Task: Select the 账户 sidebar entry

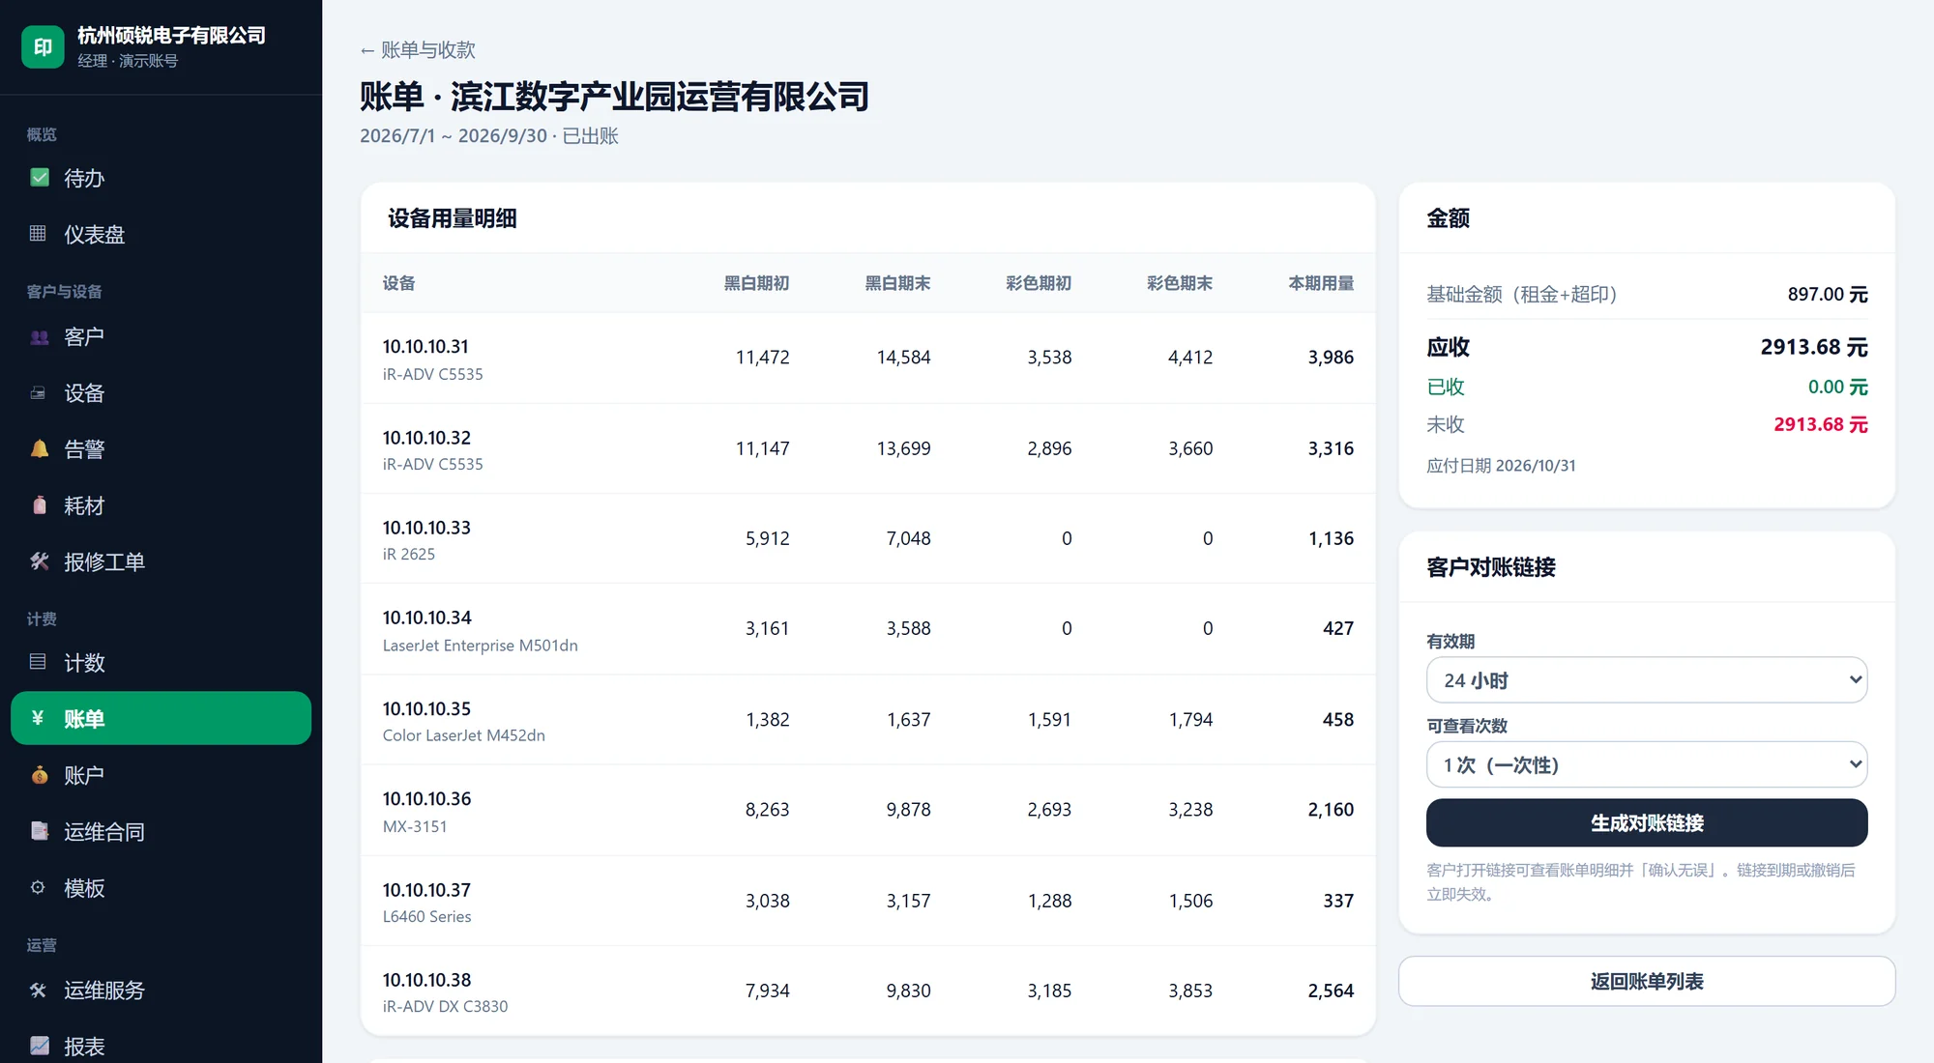Action: 161,775
